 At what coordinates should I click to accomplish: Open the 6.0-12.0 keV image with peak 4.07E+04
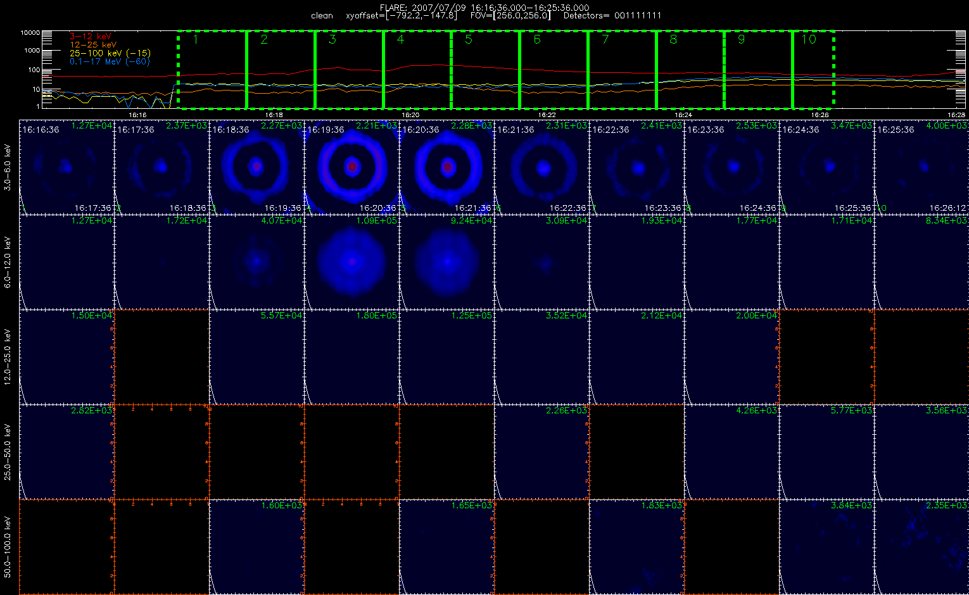tap(256, 261)
